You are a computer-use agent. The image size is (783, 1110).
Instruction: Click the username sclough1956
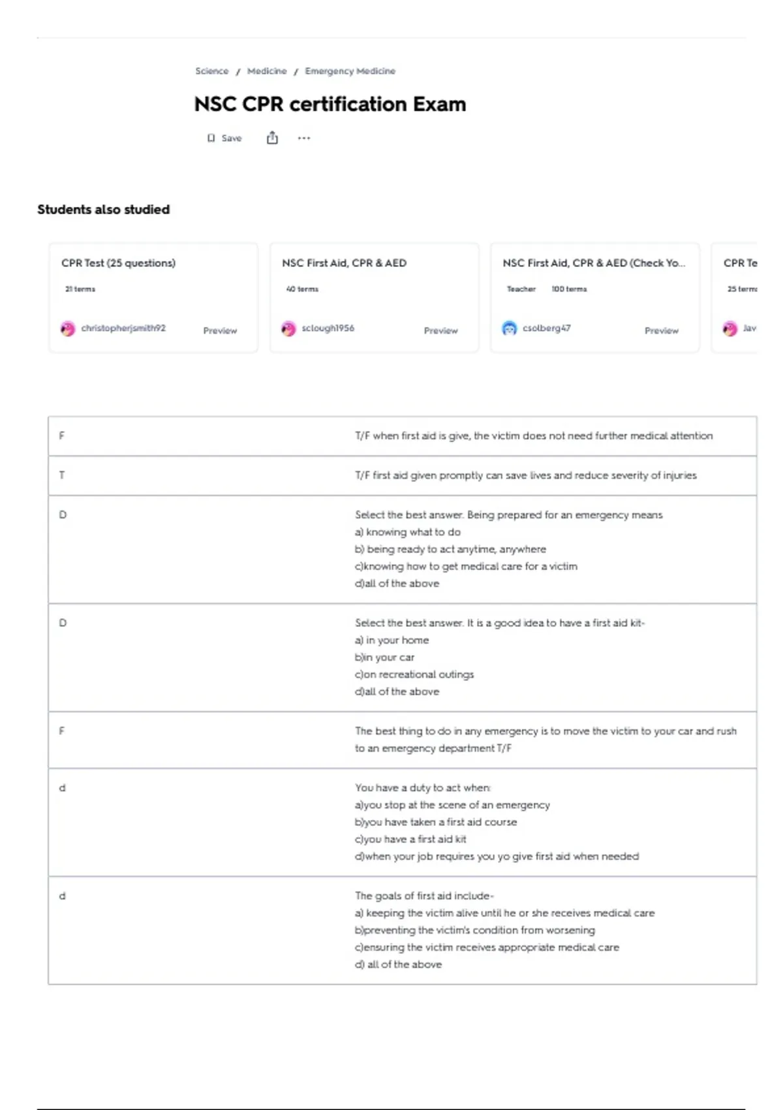[x=328, y=328]
